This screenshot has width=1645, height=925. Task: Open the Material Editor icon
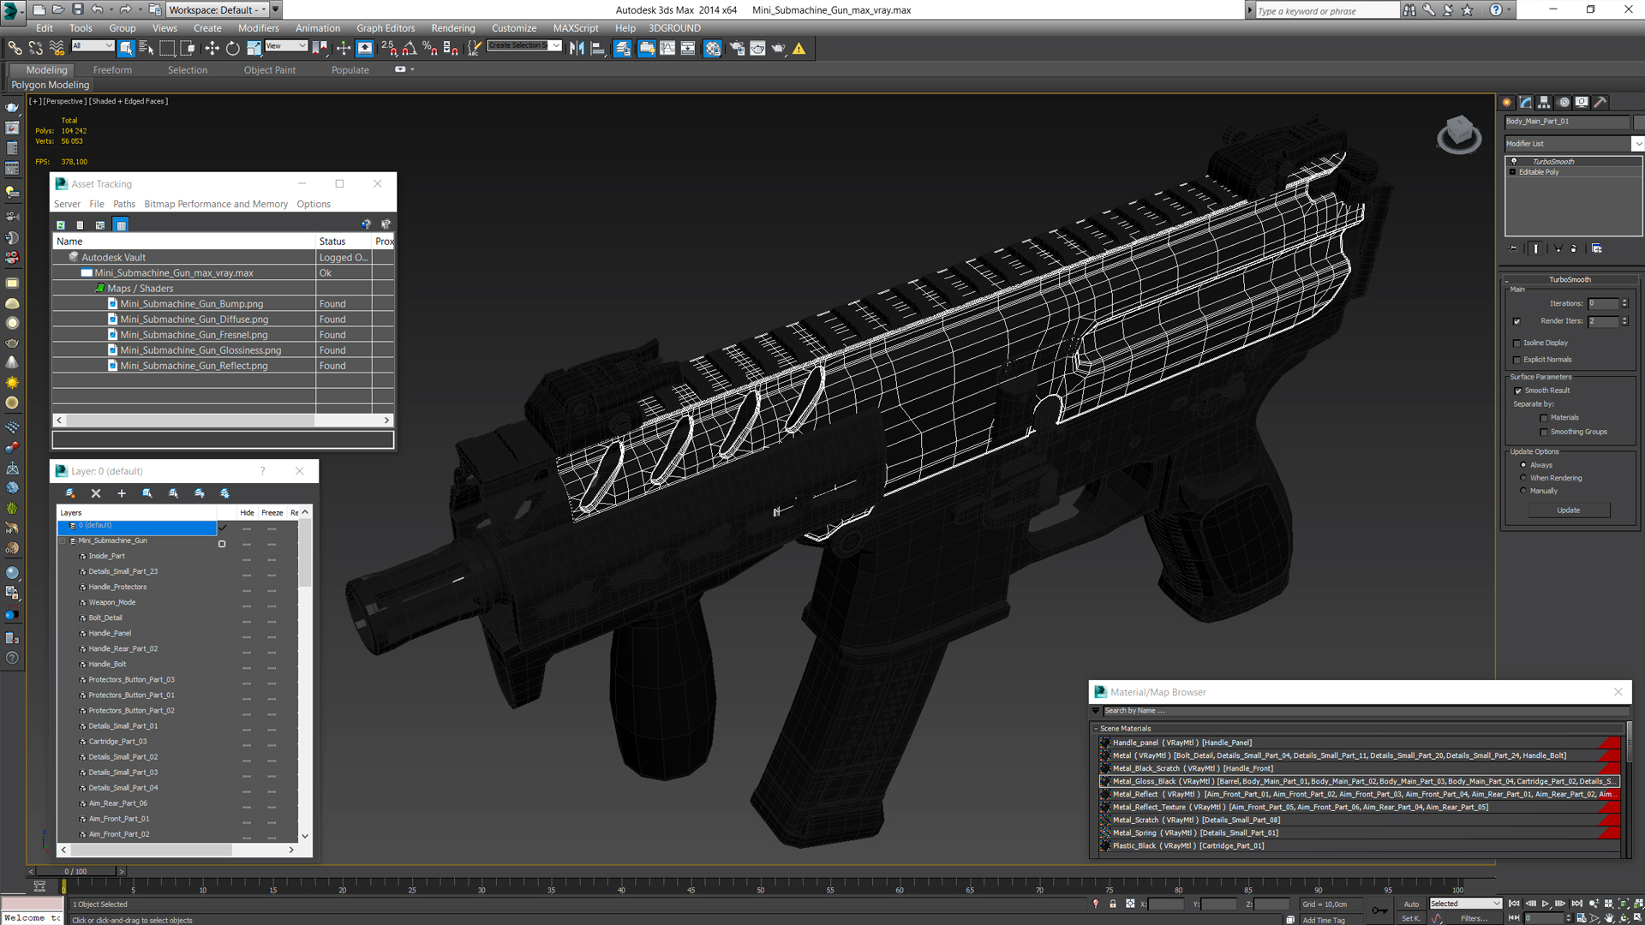pos(713,49)
